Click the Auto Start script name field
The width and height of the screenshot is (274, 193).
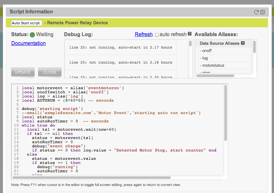26,23
